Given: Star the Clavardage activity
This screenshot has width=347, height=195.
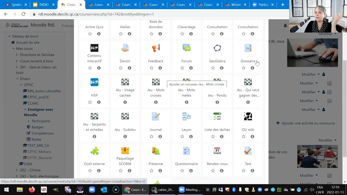Looking at the screenshot, I should point(182,34).
